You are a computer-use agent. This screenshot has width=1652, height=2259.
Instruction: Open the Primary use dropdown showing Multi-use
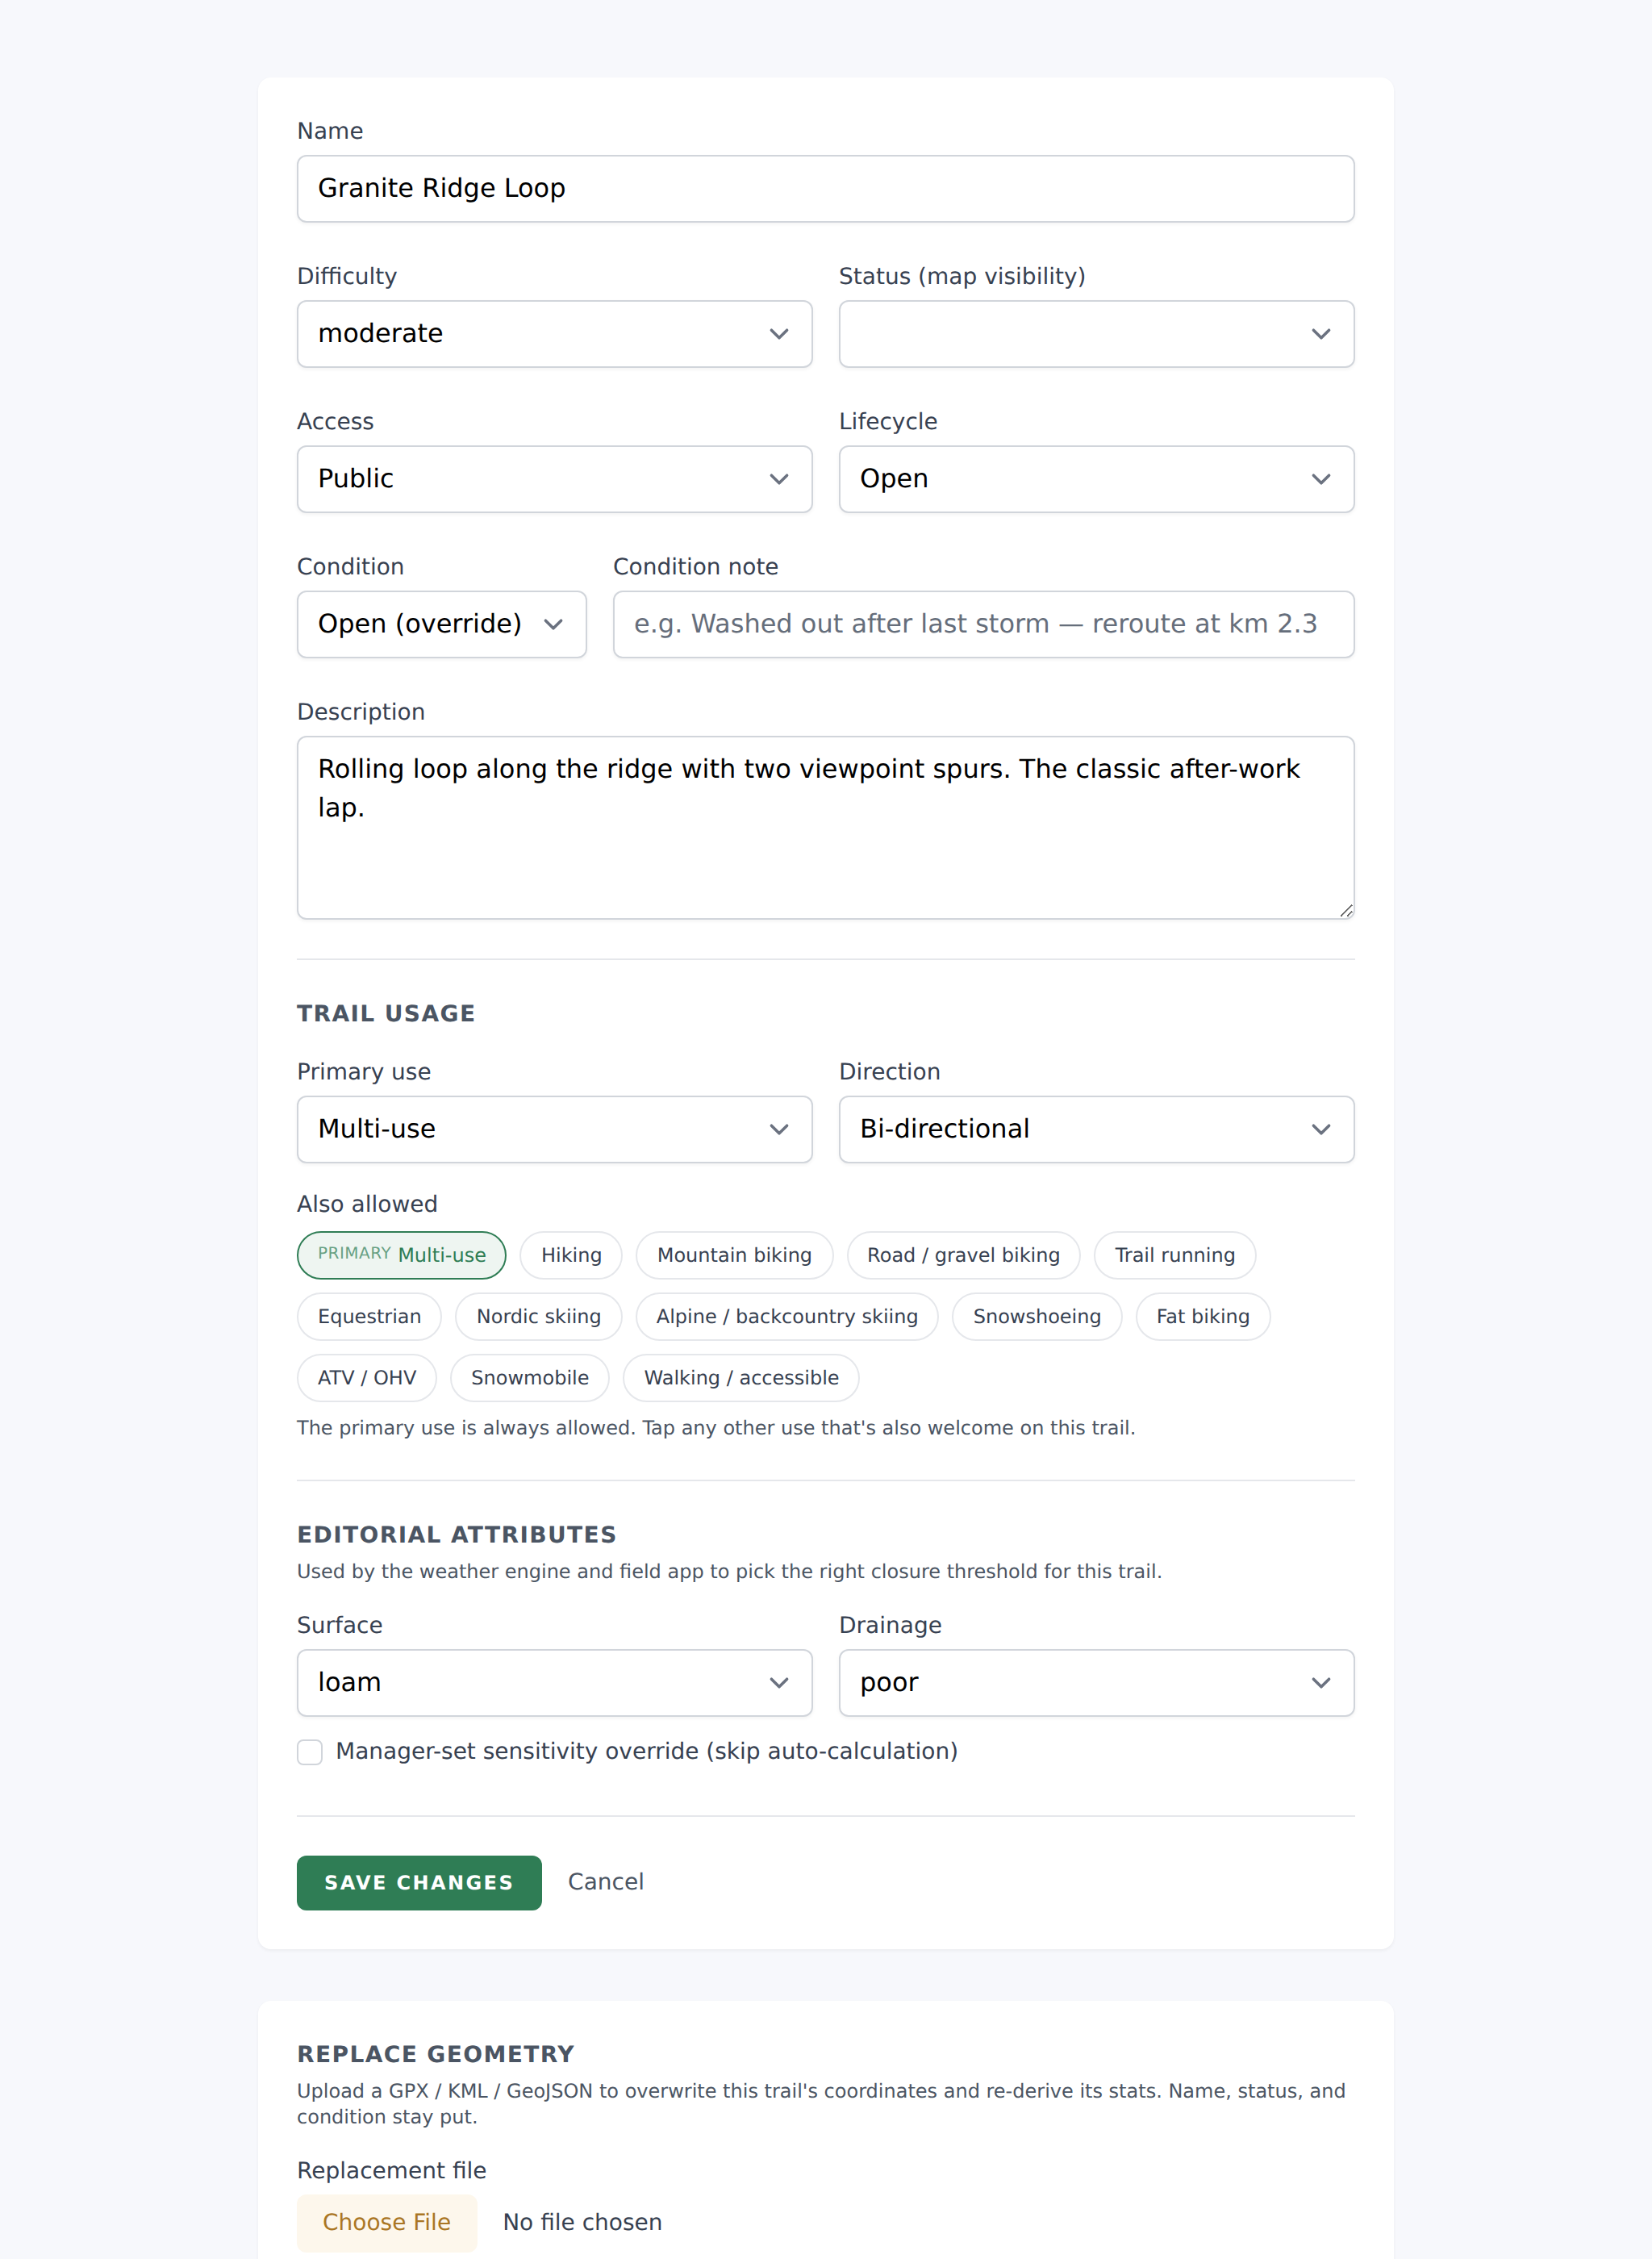[554, 1128]
